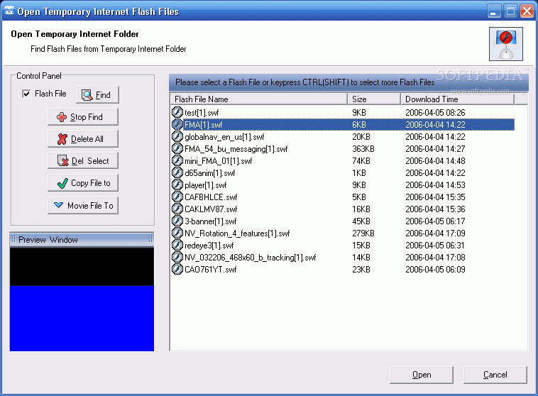Click the flash icon beside NV_032206_468x60_b_tracking[1].swf
The height and width of the screenshot is (396, 538).
tap(177, 257)
